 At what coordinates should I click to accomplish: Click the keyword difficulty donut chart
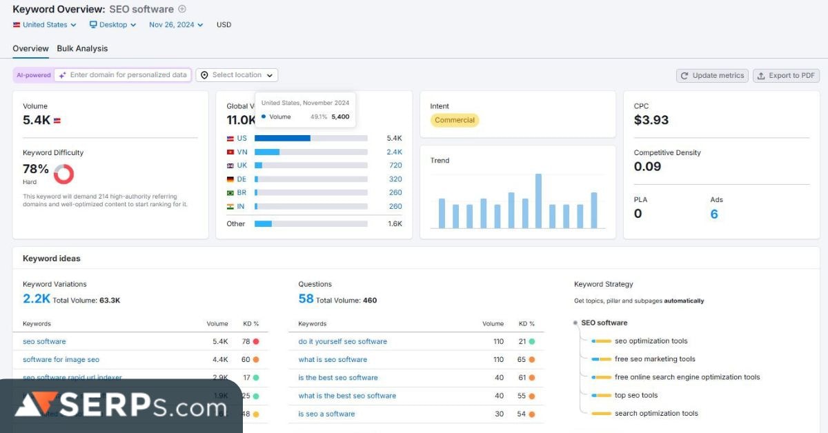click(63, 174)
